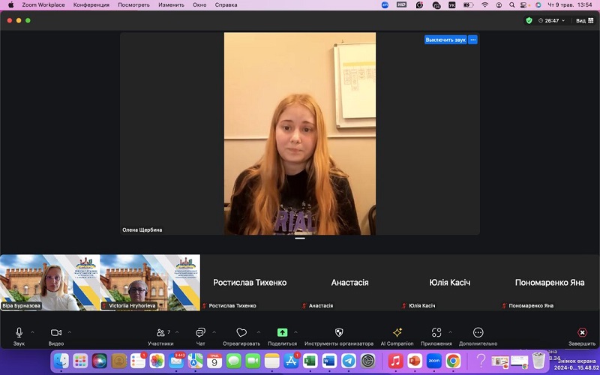Screen dimensions: 600x375
Task: Click the Дополнительно more options icon
Action: point(478,332)
